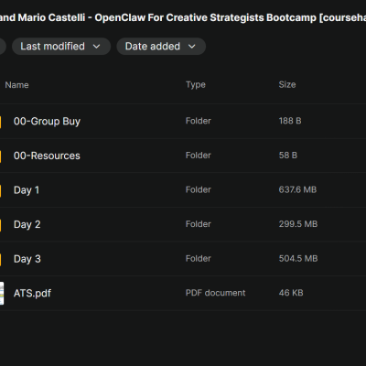Open the Day 3 folder
Image resolution: width=366 pixels, height=366 pixels.
pos(27,259)
